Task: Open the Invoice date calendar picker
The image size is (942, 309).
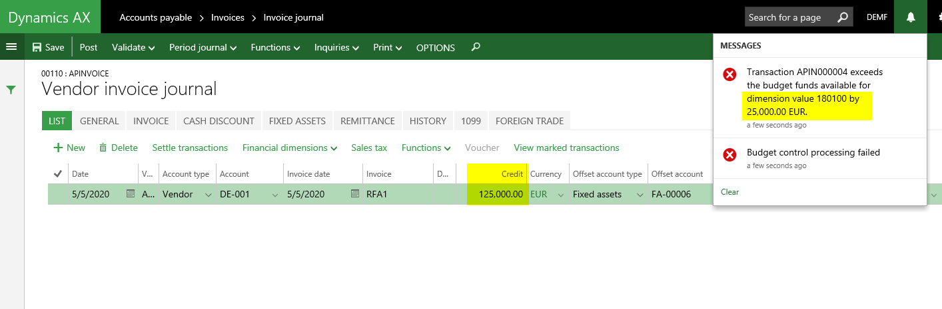Action: pyautogui.click(x=355, y=194)
